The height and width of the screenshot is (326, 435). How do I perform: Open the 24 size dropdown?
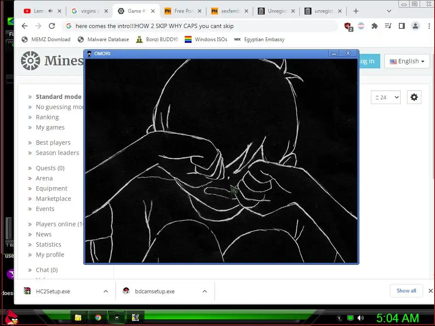(386, 97)
